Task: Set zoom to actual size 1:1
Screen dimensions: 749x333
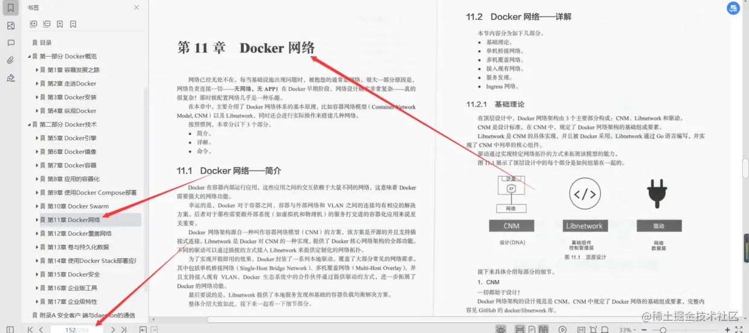Action: click(581, 329)
